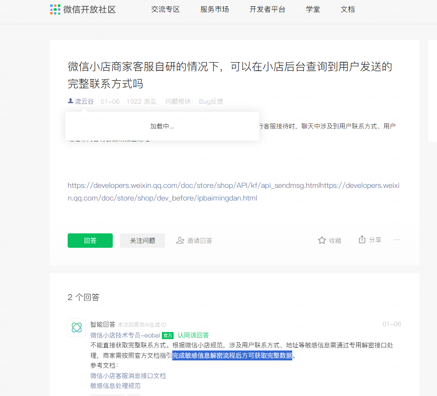Click the 微信开放社区 site title
Viewport: 437px width, 396px height.
pyautogui.click(x=89, y=9)
